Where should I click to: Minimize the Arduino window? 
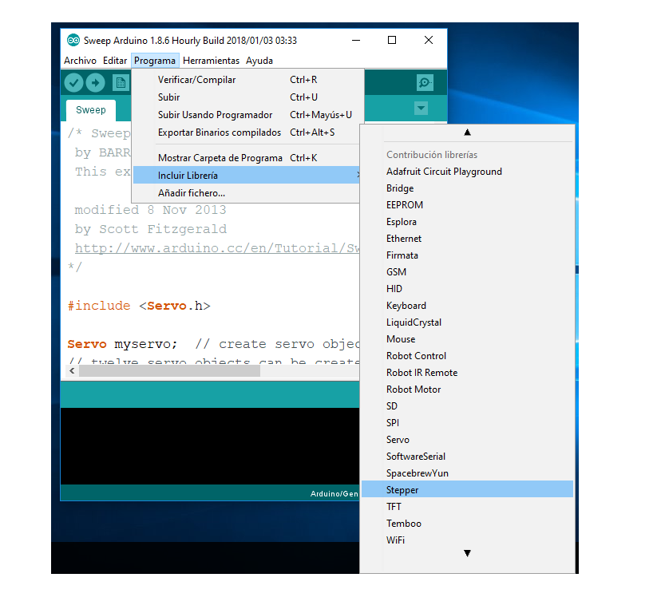356,41
